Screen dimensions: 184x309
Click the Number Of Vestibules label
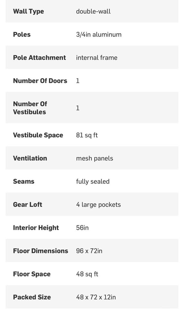click(30, 108)
